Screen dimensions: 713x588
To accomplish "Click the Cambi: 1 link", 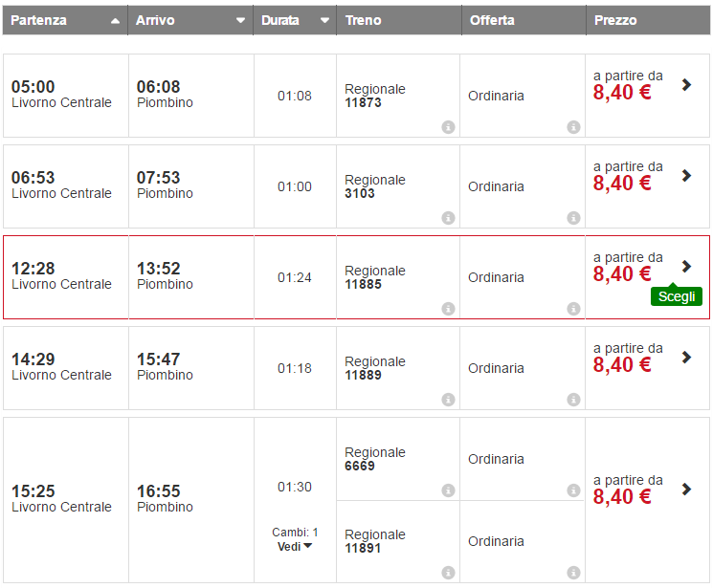I will [x=295, y=532].
